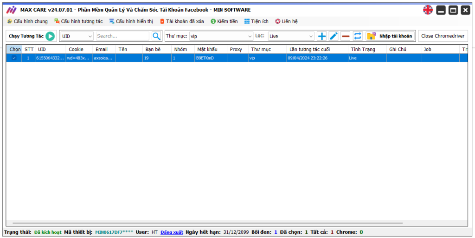This screenshot has width=475, height=238.
Task: Click the Tên column header
Action: [x=129, y=49]
